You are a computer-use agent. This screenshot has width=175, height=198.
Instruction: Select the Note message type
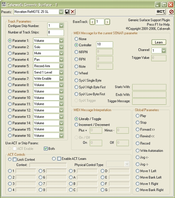click(76, 66)
